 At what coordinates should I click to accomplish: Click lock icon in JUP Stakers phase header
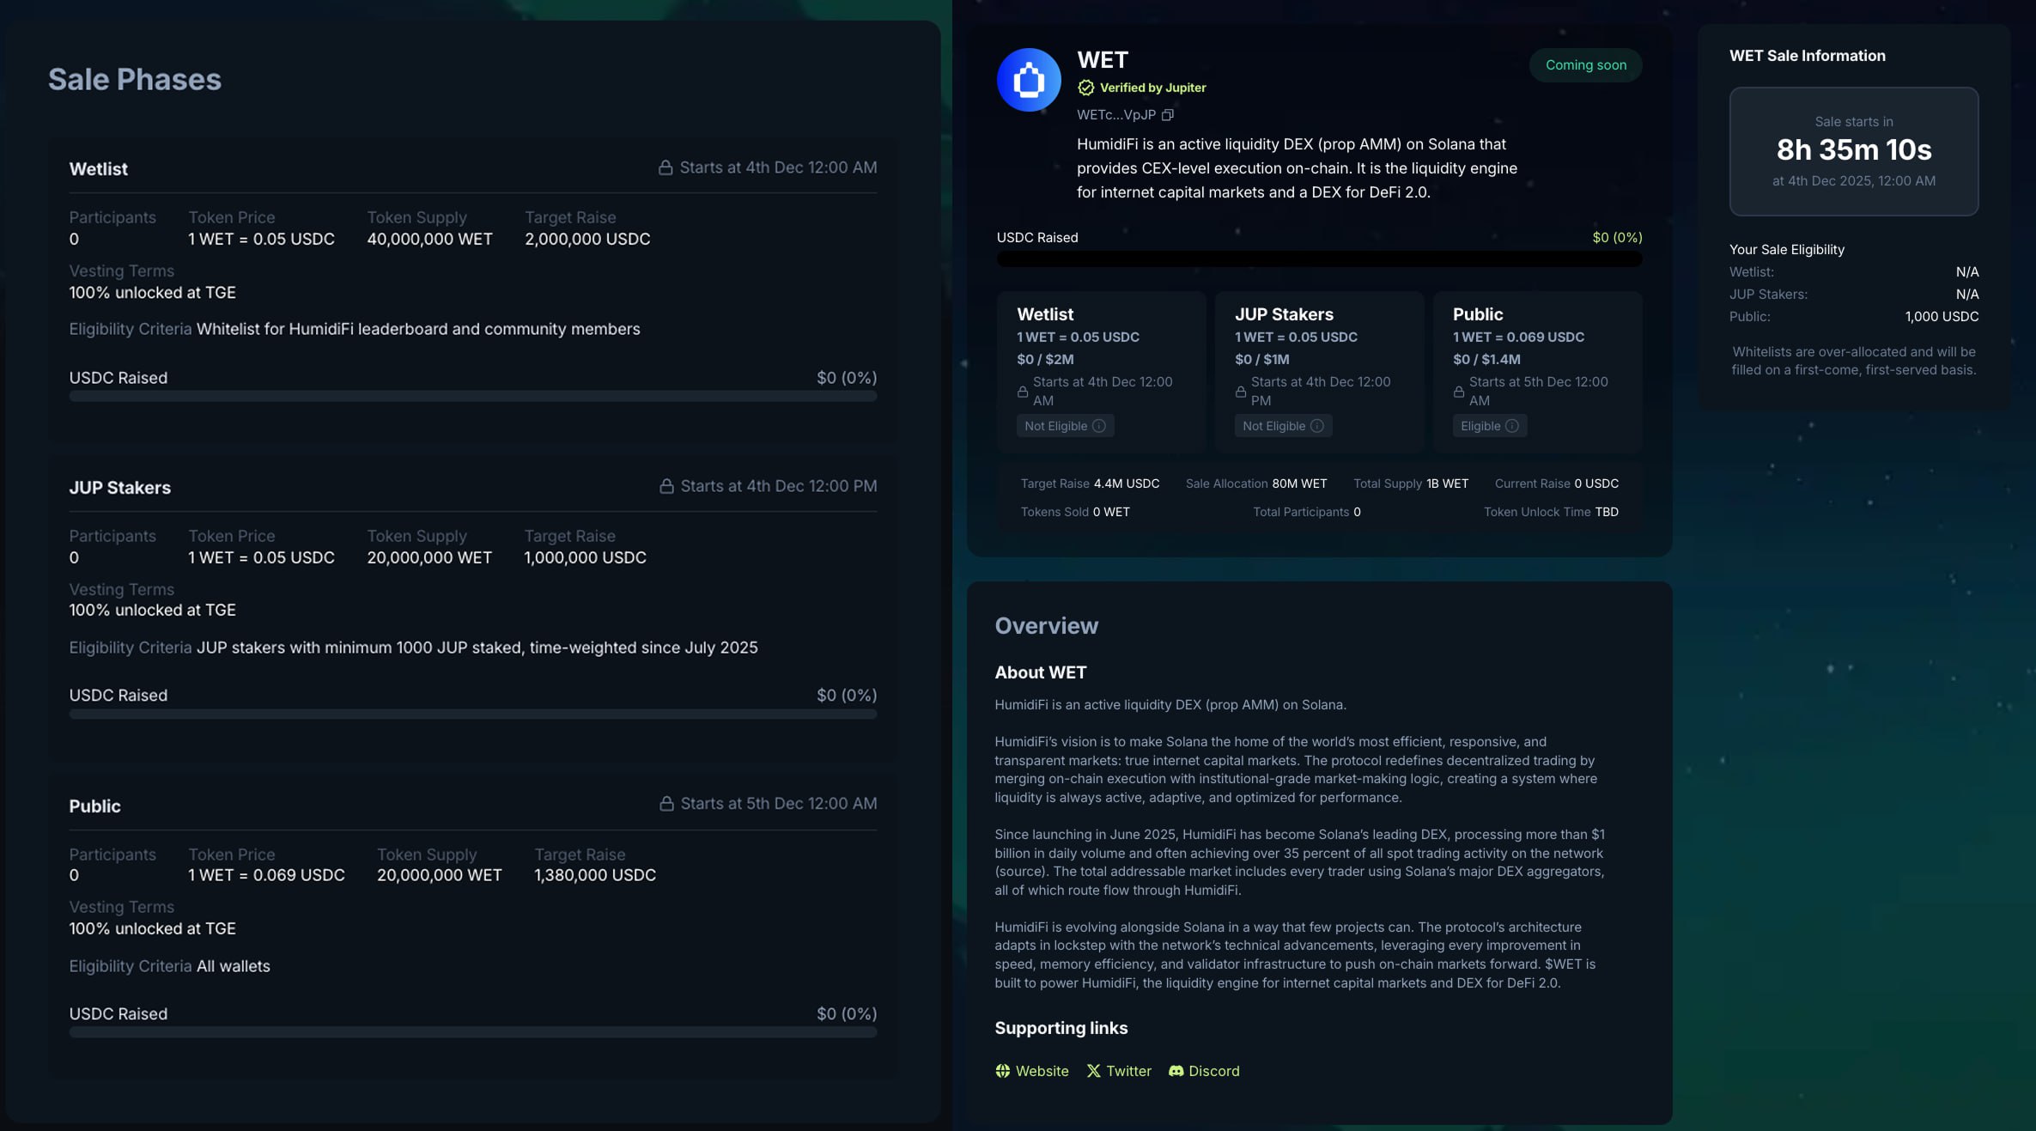666,486
